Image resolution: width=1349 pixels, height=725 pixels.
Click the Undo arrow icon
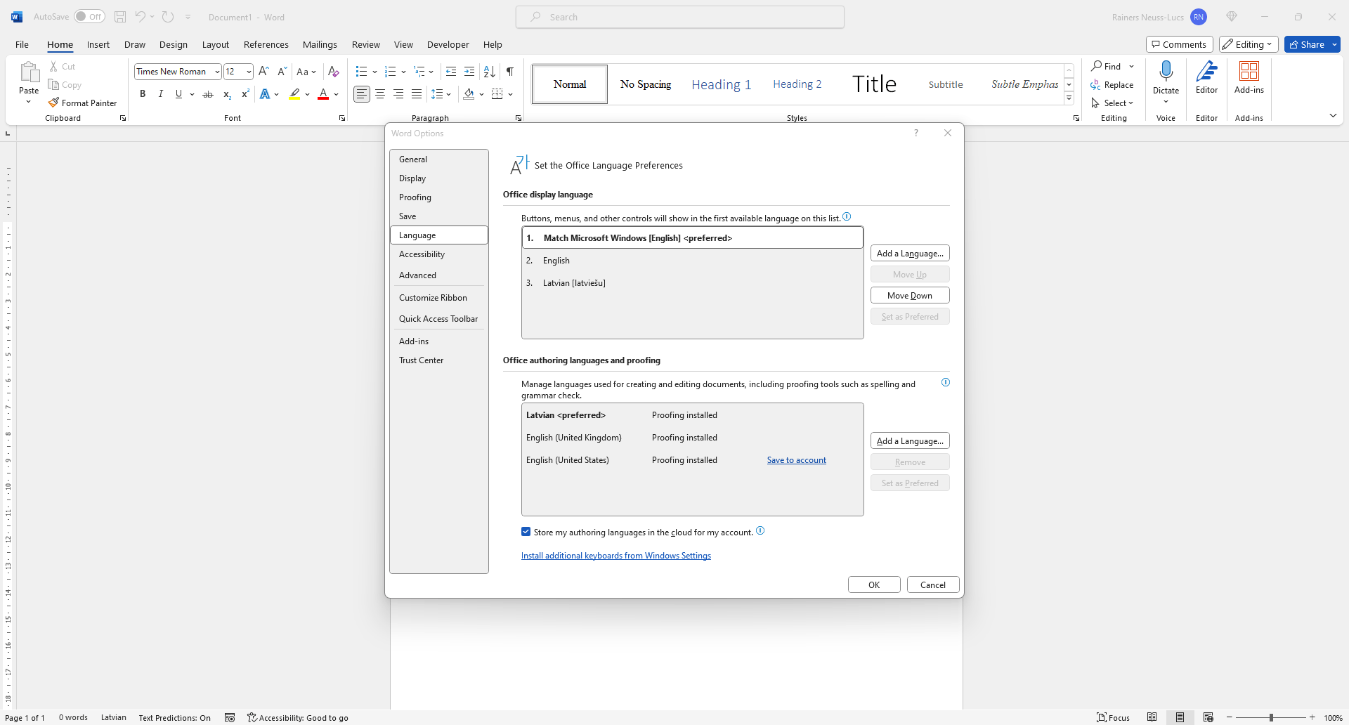pyautogui.click(x=140, y=17)
